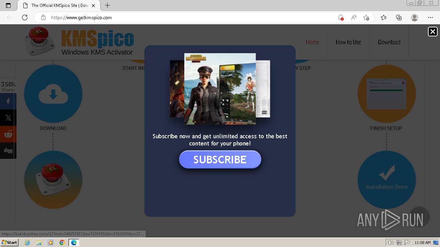Open Collections in Edge toolbar
Screen dimensions: 440x247
pyautogui.click(x=399, y=17)
